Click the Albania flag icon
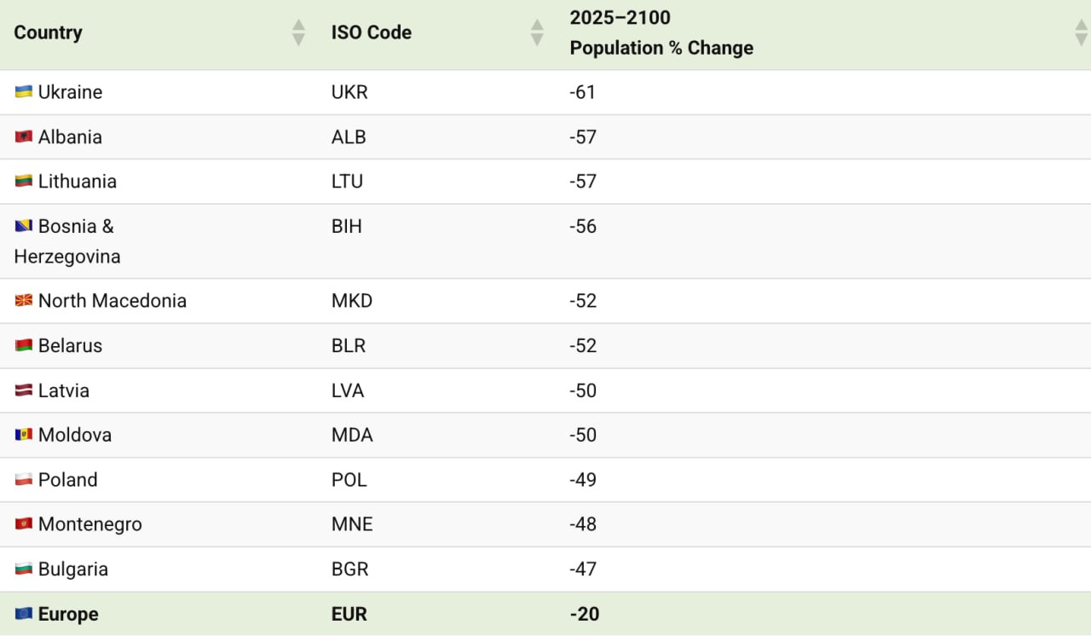This screenshot has height=636, width=1091. point(23,136)
